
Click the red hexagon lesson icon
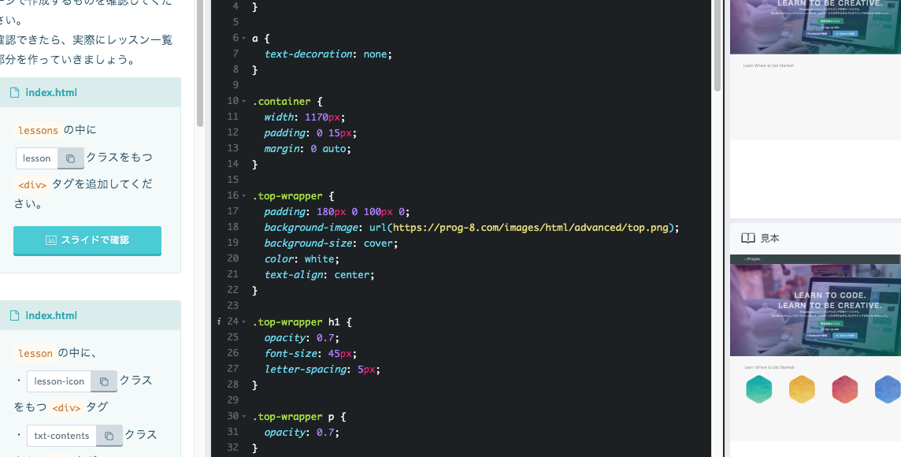tap(844, 389)
